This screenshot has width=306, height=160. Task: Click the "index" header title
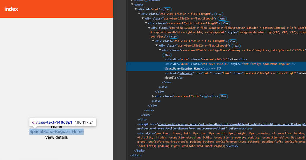click(x=11, y=9)
